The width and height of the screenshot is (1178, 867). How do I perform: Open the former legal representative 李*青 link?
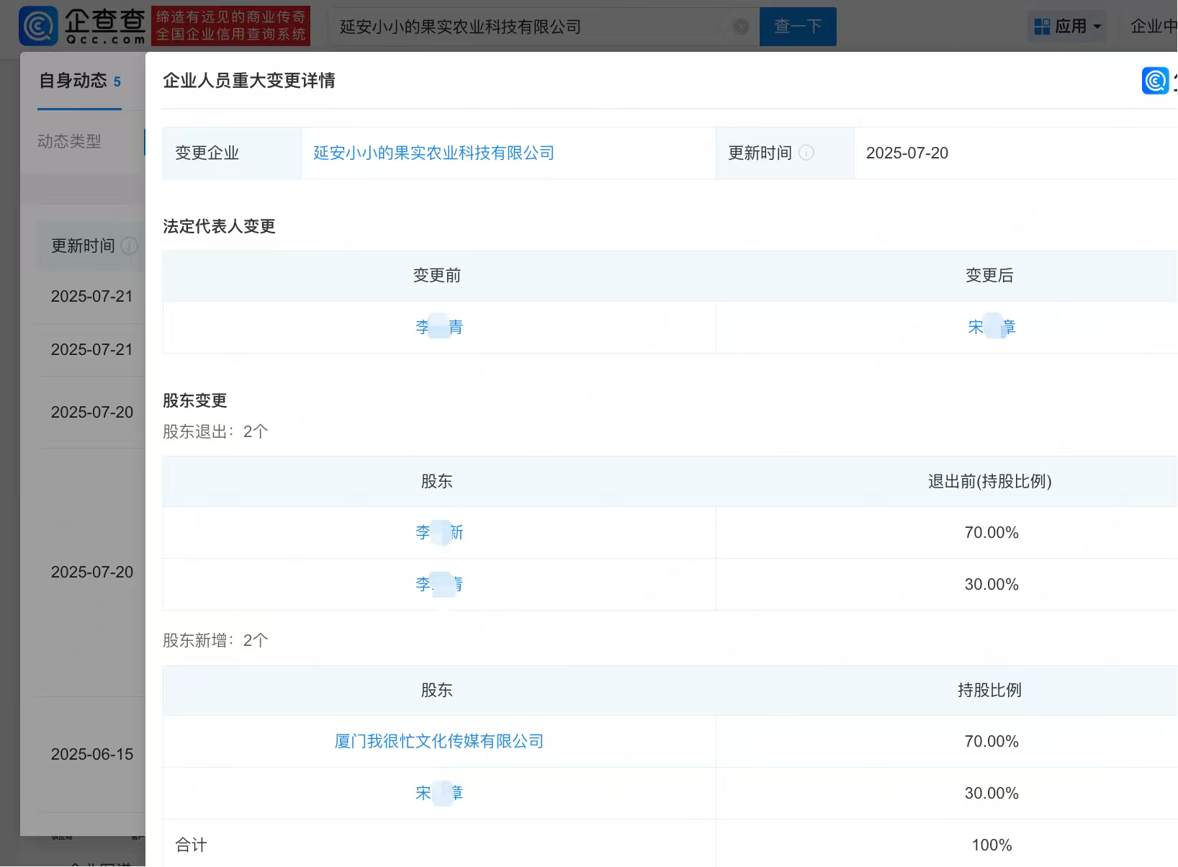439,327
